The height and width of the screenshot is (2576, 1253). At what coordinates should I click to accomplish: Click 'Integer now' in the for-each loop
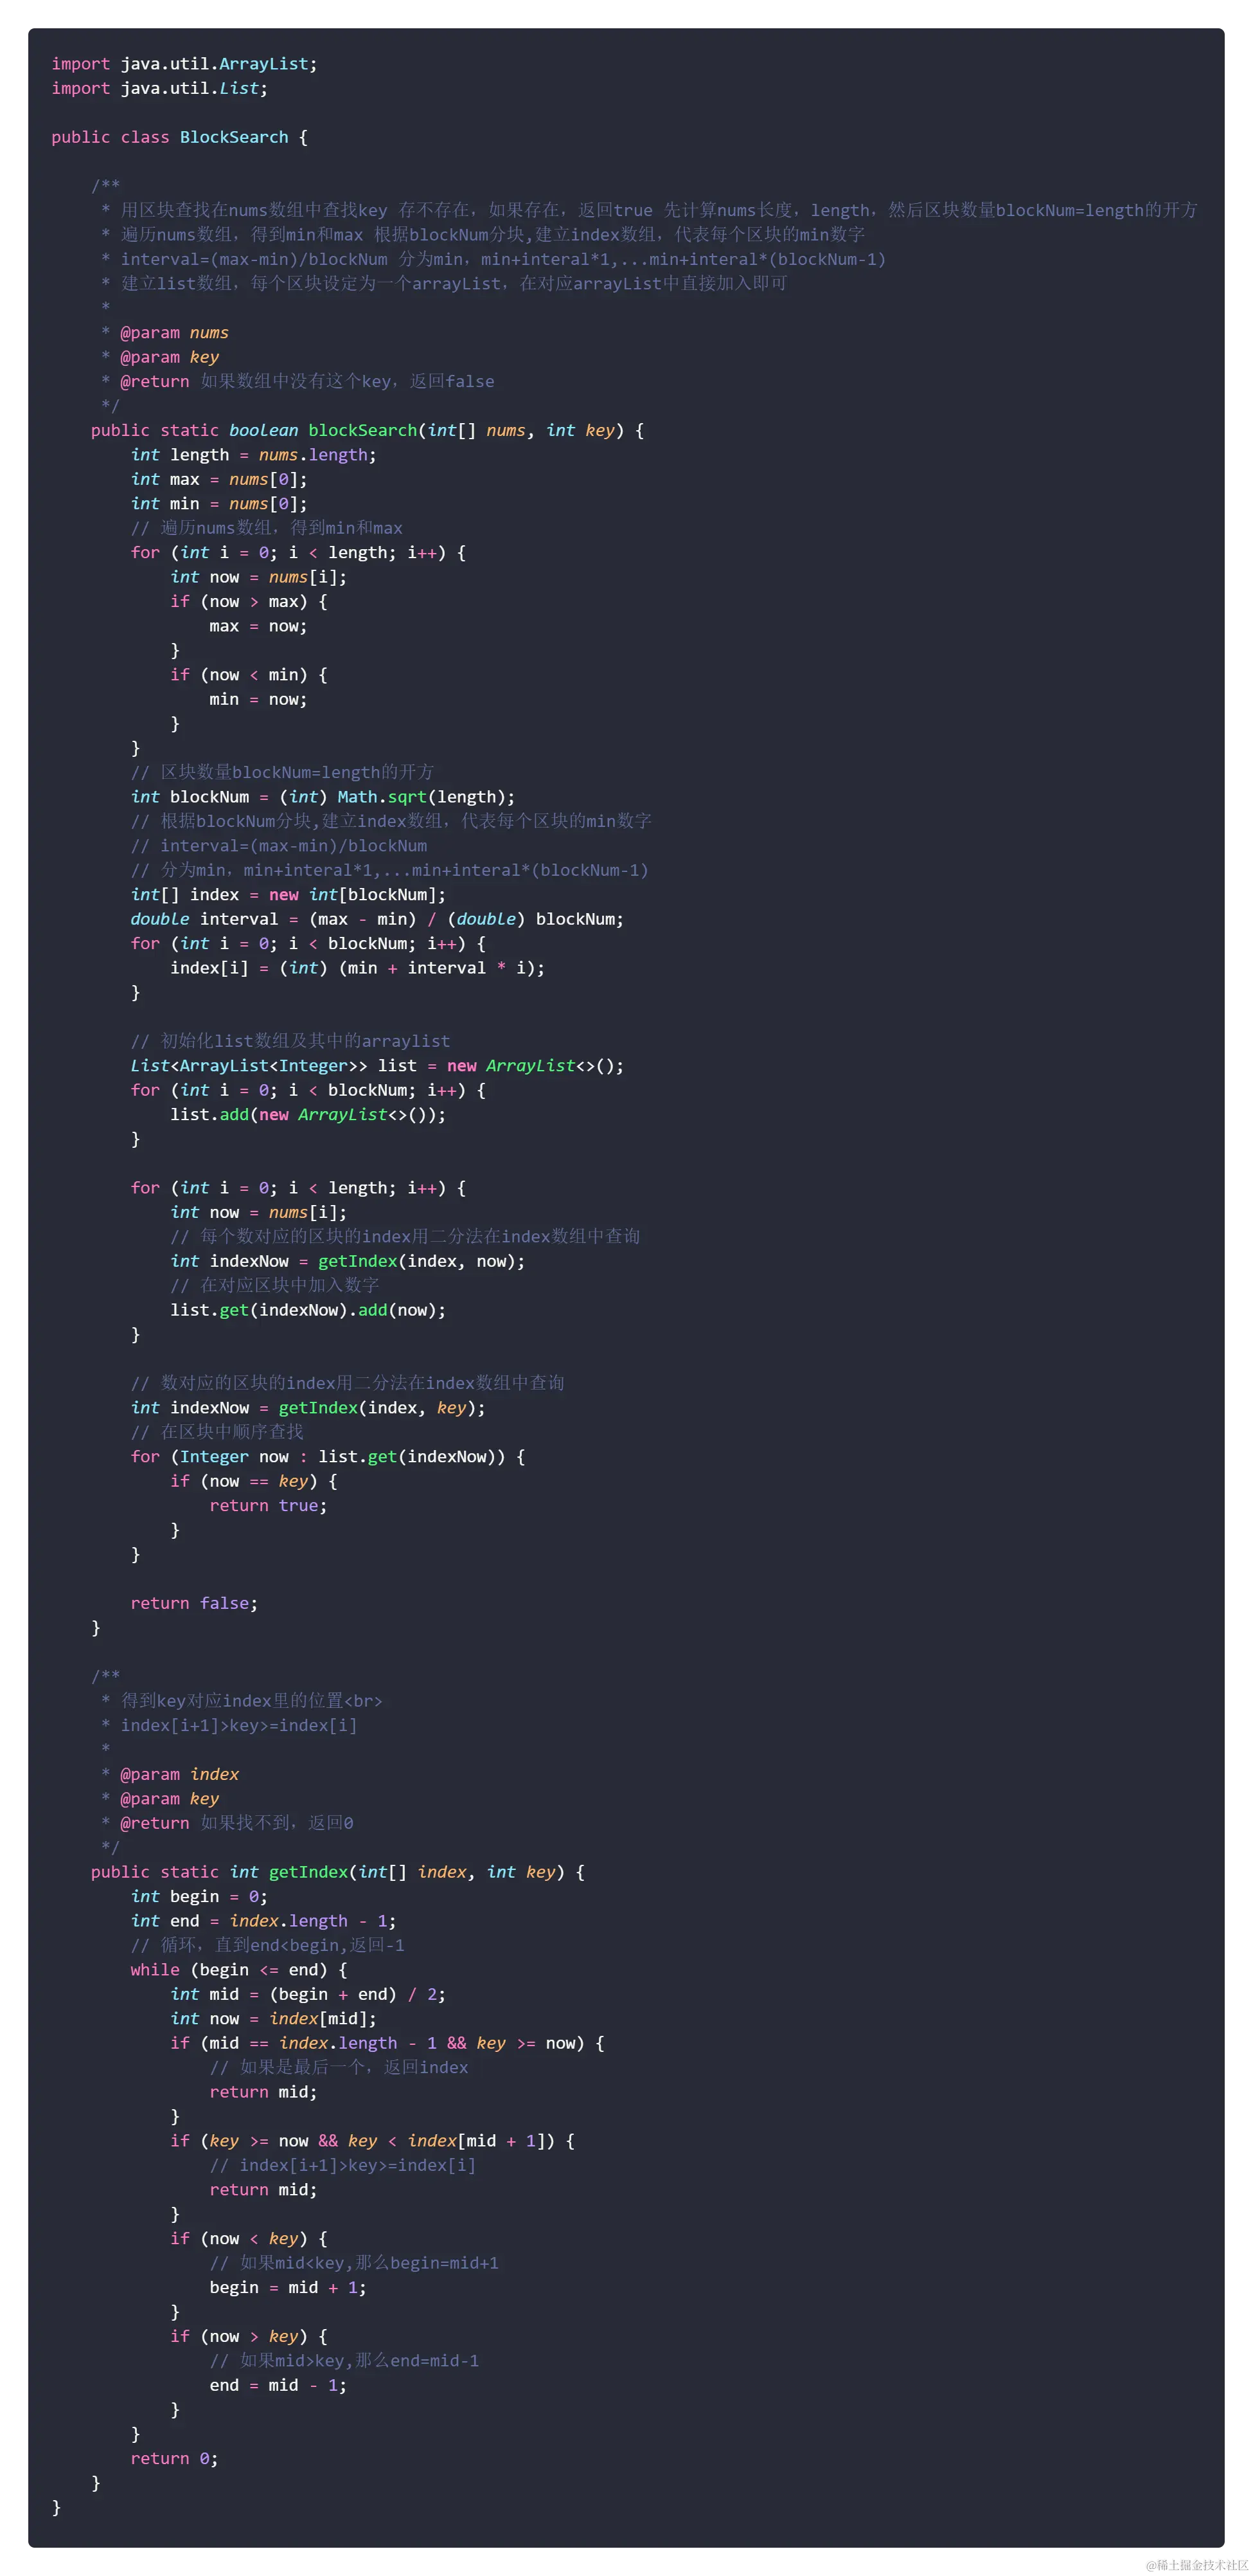234,1457
